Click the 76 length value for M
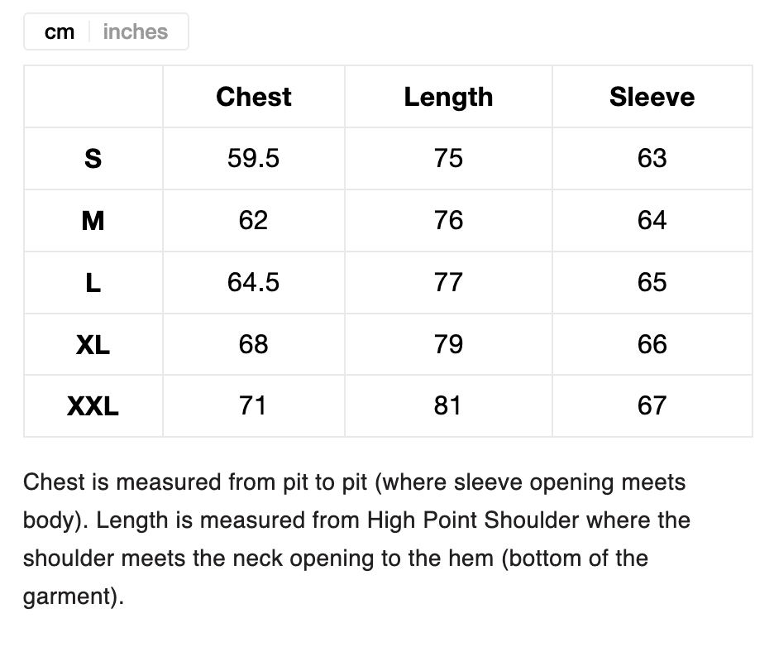Image resolution: width=774 pixels, height=647 pixels. tap(448, 220)
